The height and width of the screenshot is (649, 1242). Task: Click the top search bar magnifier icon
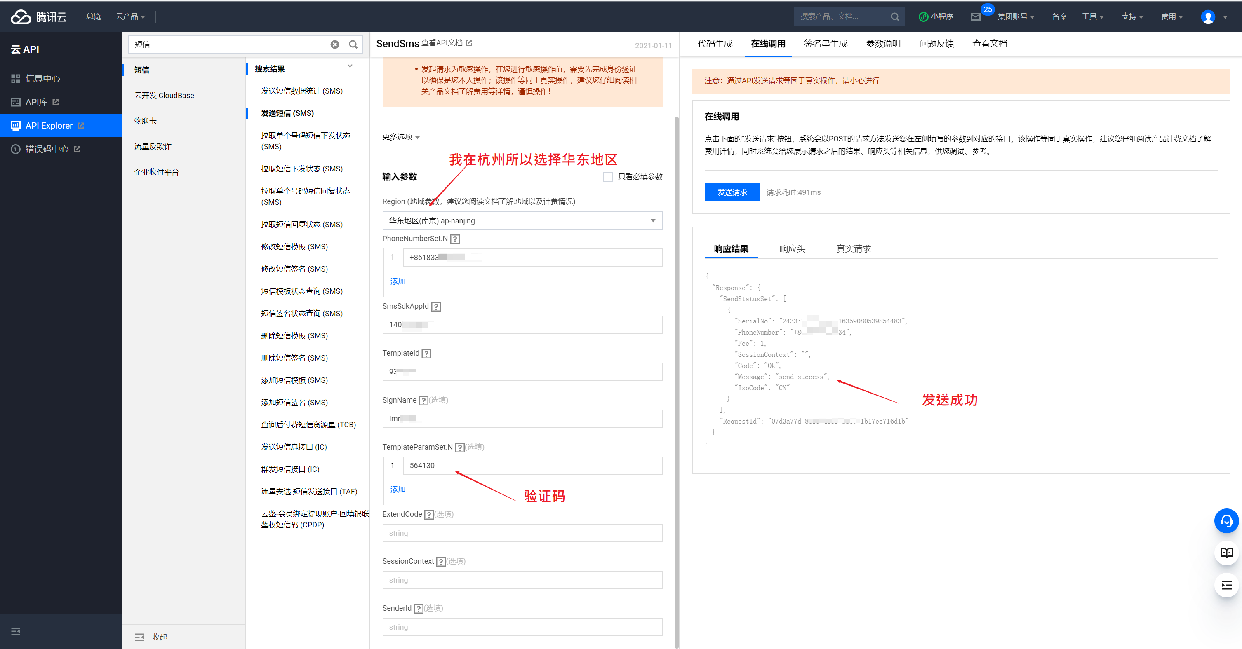[x=895, y=17]
